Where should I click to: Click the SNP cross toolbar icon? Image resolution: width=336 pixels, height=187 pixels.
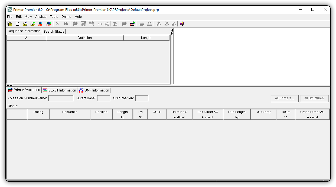click(x=167, y=24)
